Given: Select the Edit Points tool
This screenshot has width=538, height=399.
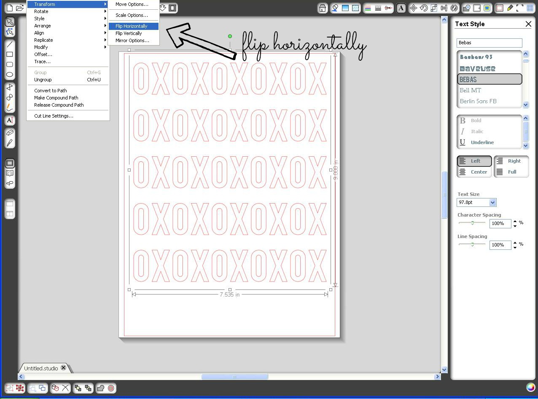Looking at the screenshot, I should point(10,32).
